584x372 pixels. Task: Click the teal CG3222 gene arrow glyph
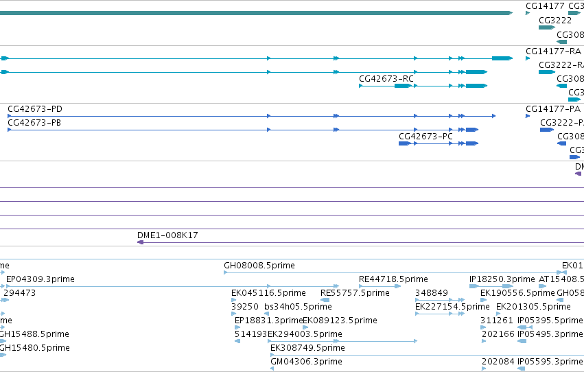pyautogui.click(x=547, y=27)
